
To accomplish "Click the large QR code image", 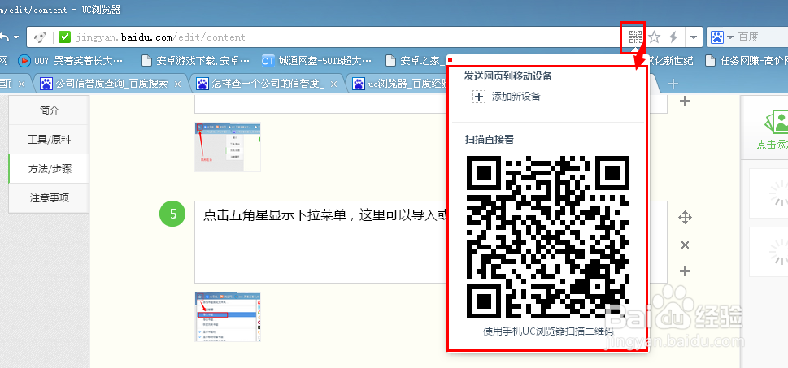I will pyautogui.click(x=548, y=237).
